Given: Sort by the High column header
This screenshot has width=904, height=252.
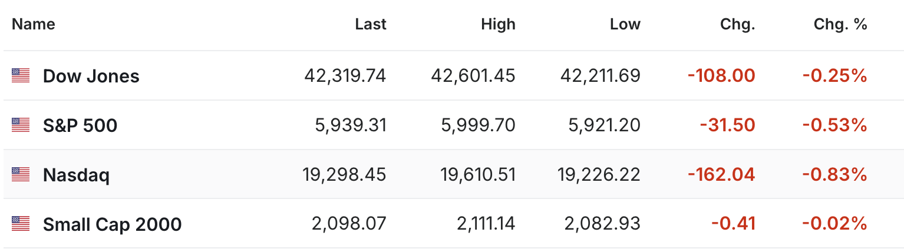Looking at the screenshot, I should click(x=498, y=24).
